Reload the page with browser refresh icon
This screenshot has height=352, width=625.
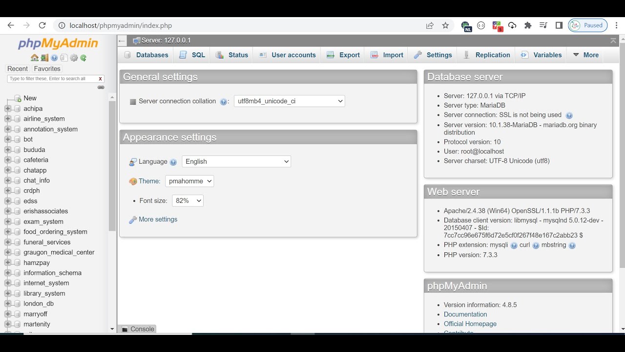coord(42,25)
